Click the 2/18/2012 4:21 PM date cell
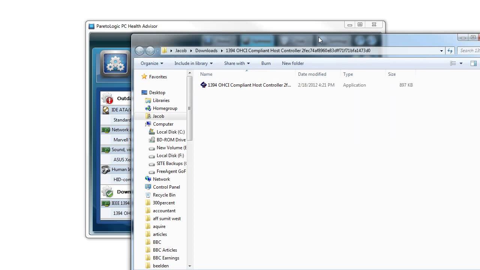The width and height of the screenshot is (480, 270). point(316,85)
